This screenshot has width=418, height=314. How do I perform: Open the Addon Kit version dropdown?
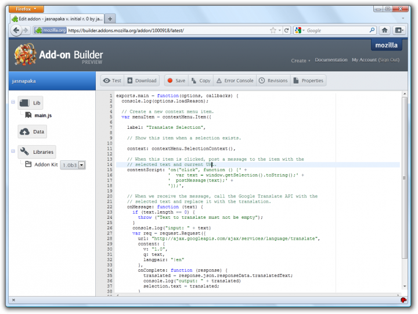tap(81, 165)
